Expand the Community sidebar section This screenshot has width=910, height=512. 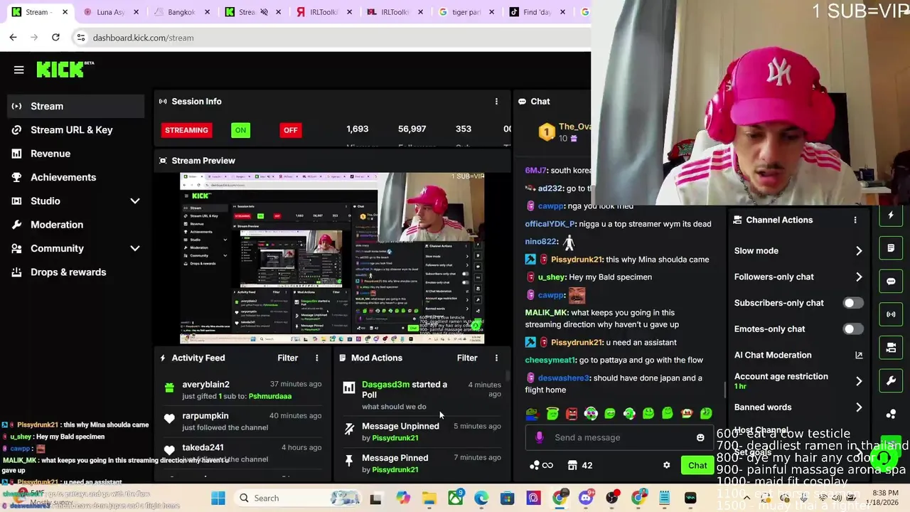point(134,248)
